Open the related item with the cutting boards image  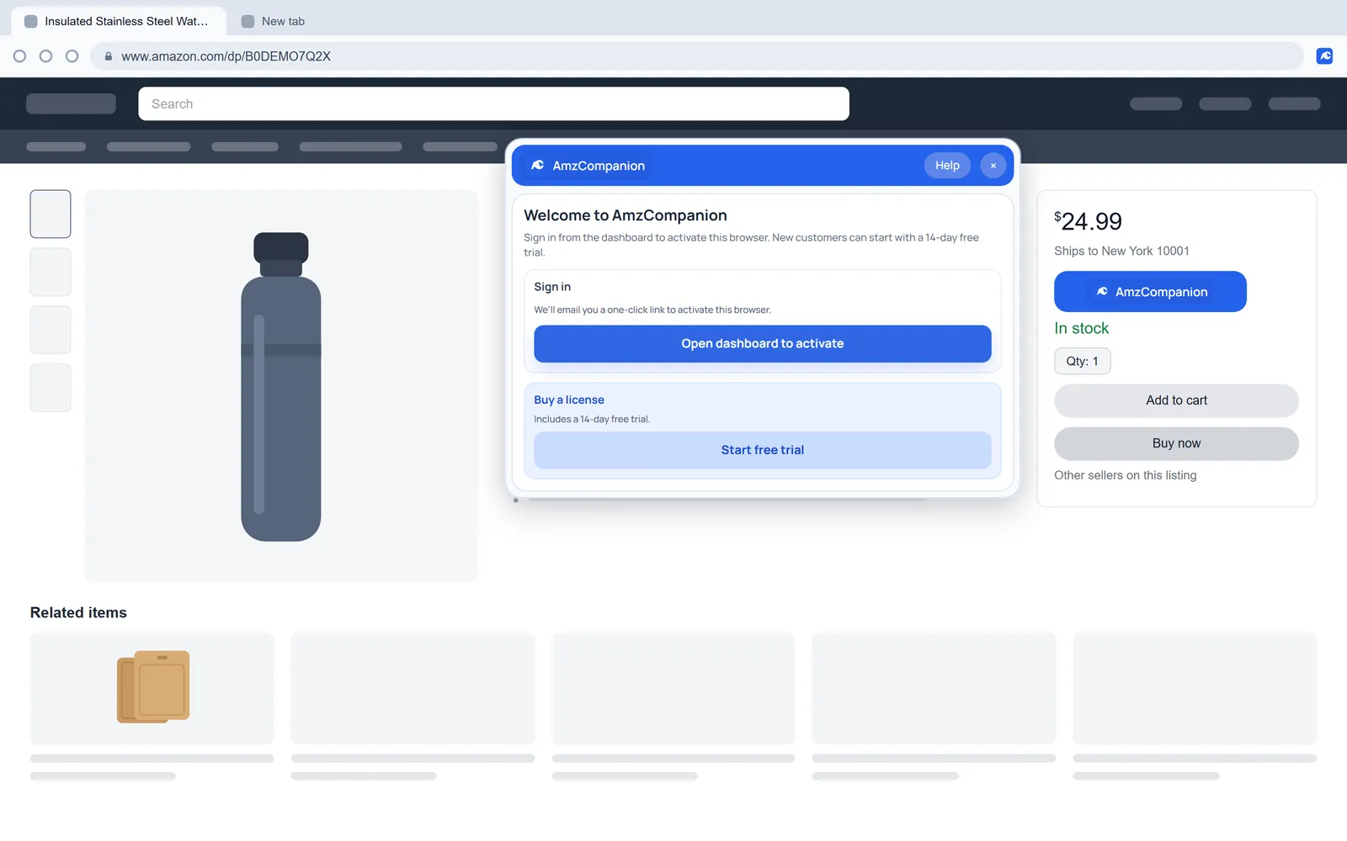point(152,688)
